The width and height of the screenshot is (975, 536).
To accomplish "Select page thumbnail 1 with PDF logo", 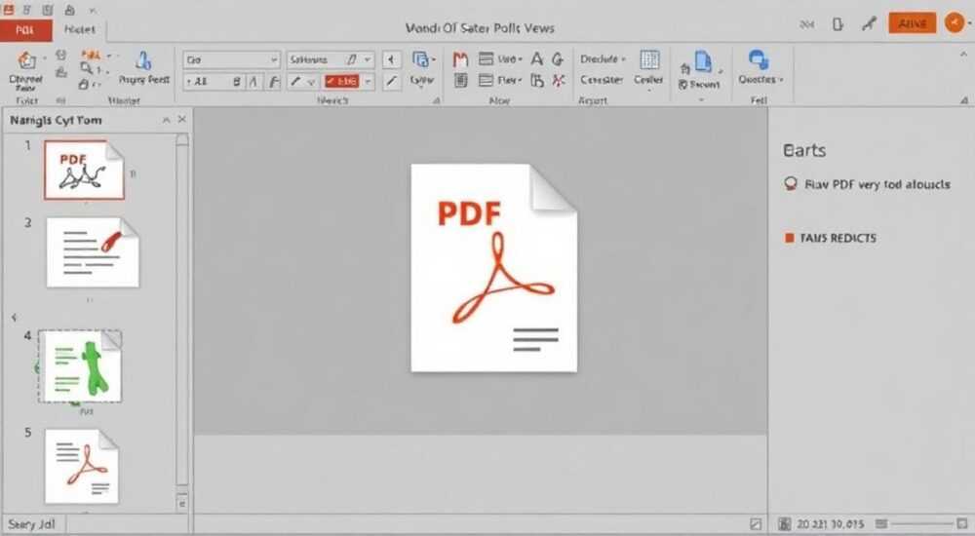I will click(x=84, y=170).
